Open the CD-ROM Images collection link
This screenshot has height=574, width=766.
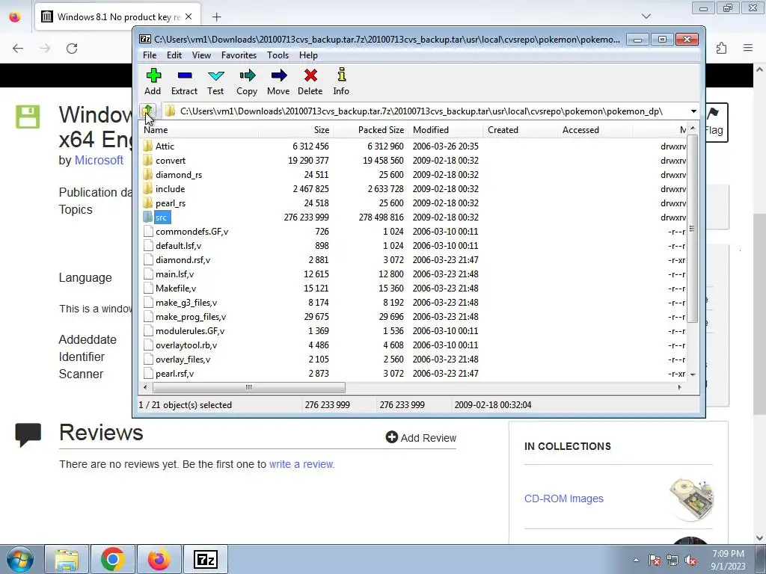(x=564, y=499)
